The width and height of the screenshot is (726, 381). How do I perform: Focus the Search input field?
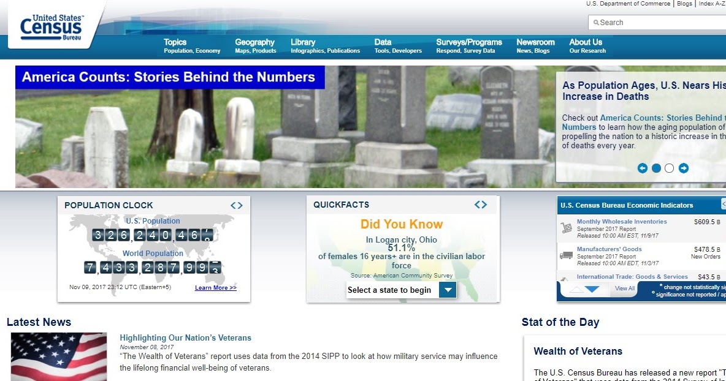pos(657,22)
